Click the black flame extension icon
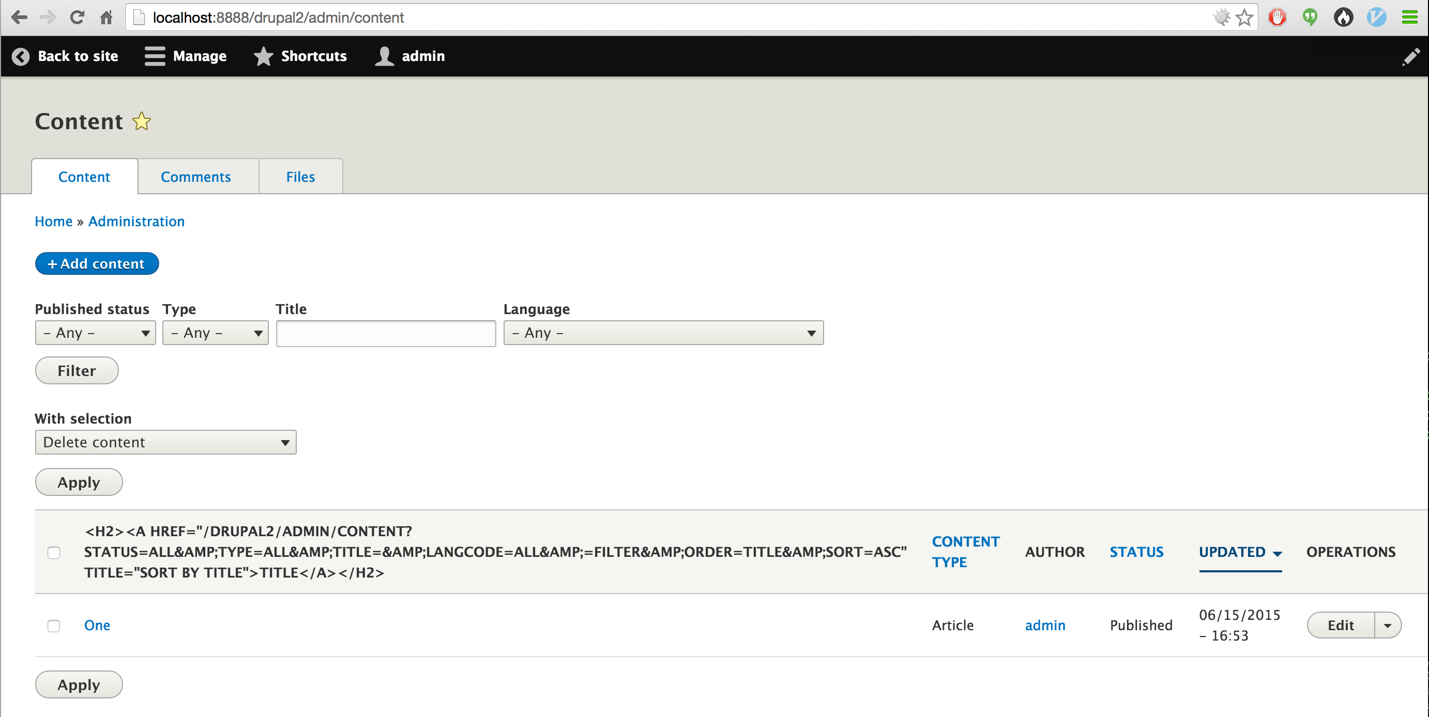Viewport: 1429px width, 717px height. click(1344, 17)
